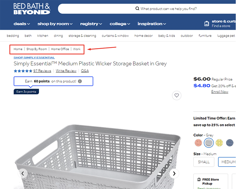Open the registry dropdown
Image resolution: width=236 pixels, height=189 pixels.
91,24
